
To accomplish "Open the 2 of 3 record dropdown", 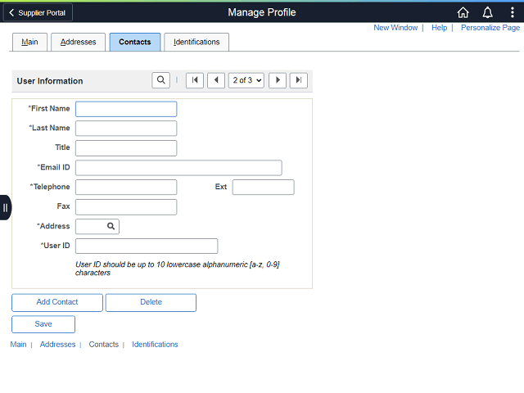I will pos(246,80).
